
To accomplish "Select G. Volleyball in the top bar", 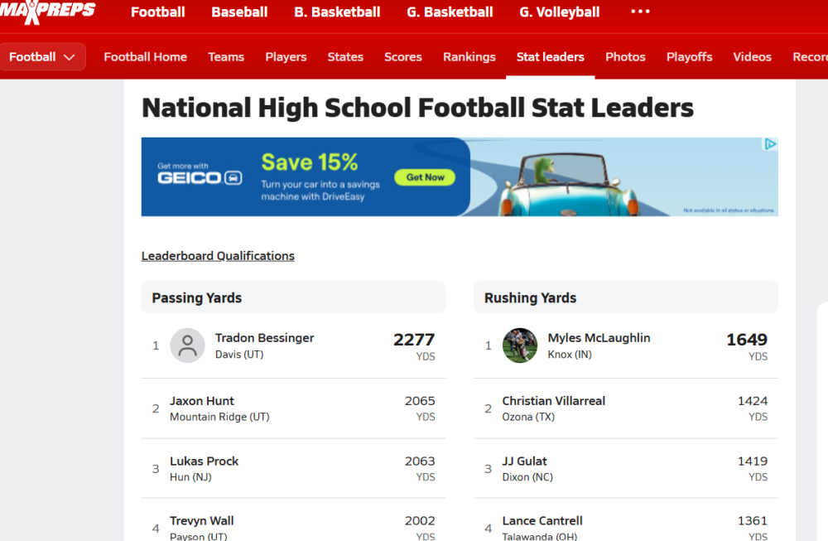I will [559, 12].
